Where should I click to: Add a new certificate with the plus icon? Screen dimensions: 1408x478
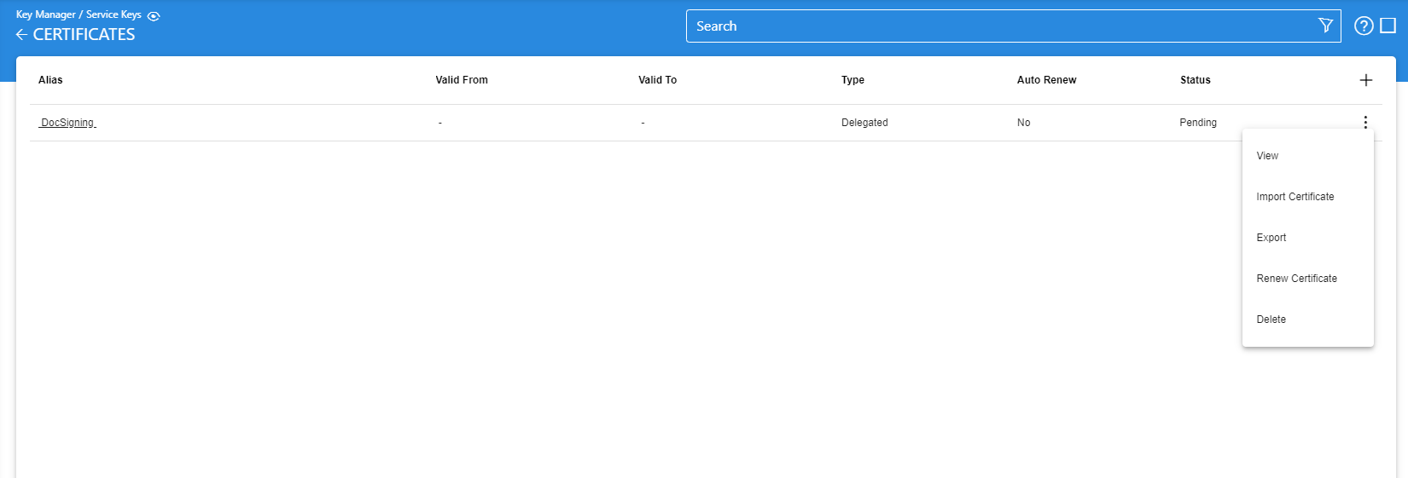tap(1365, 80)
